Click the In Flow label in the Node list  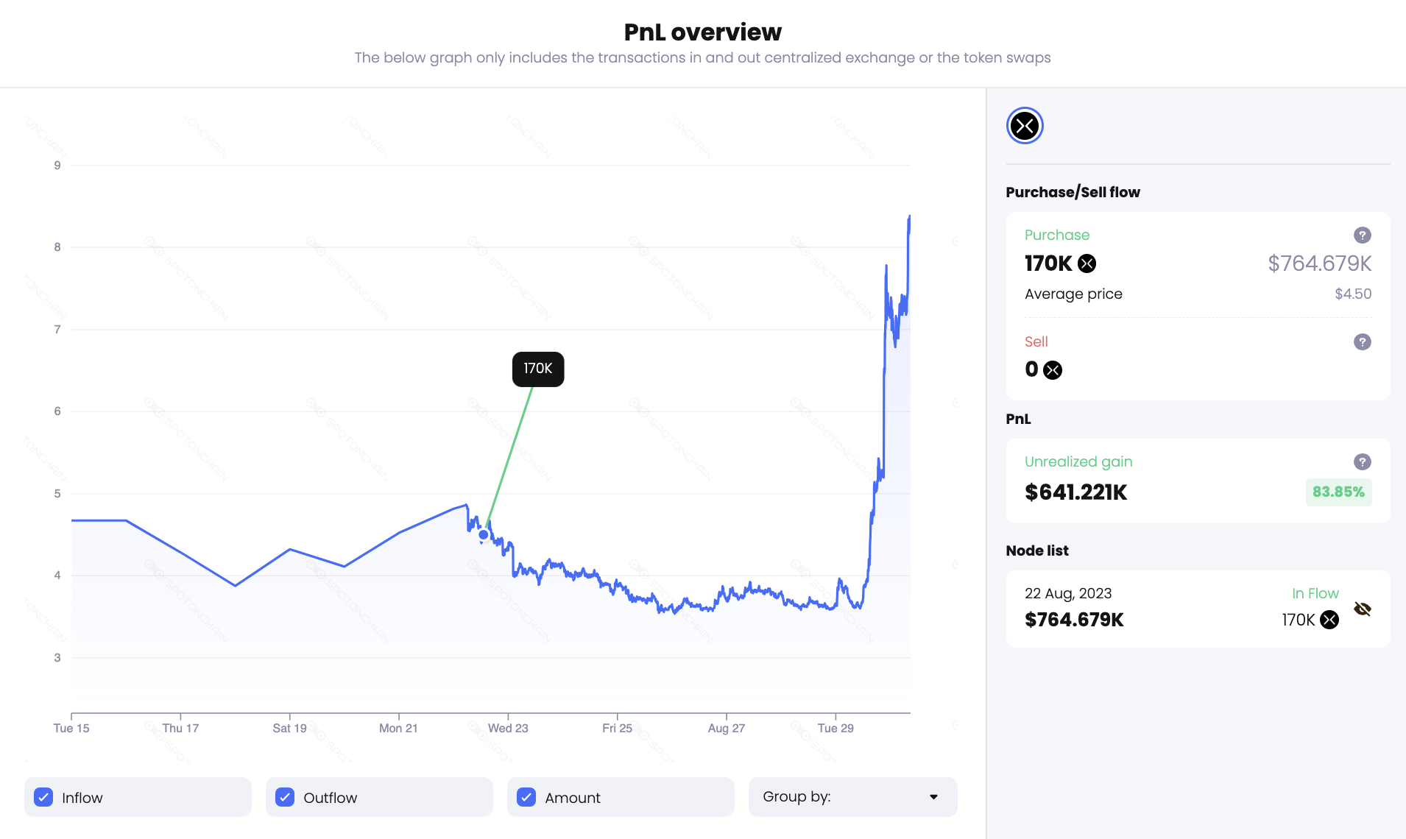1315,593
